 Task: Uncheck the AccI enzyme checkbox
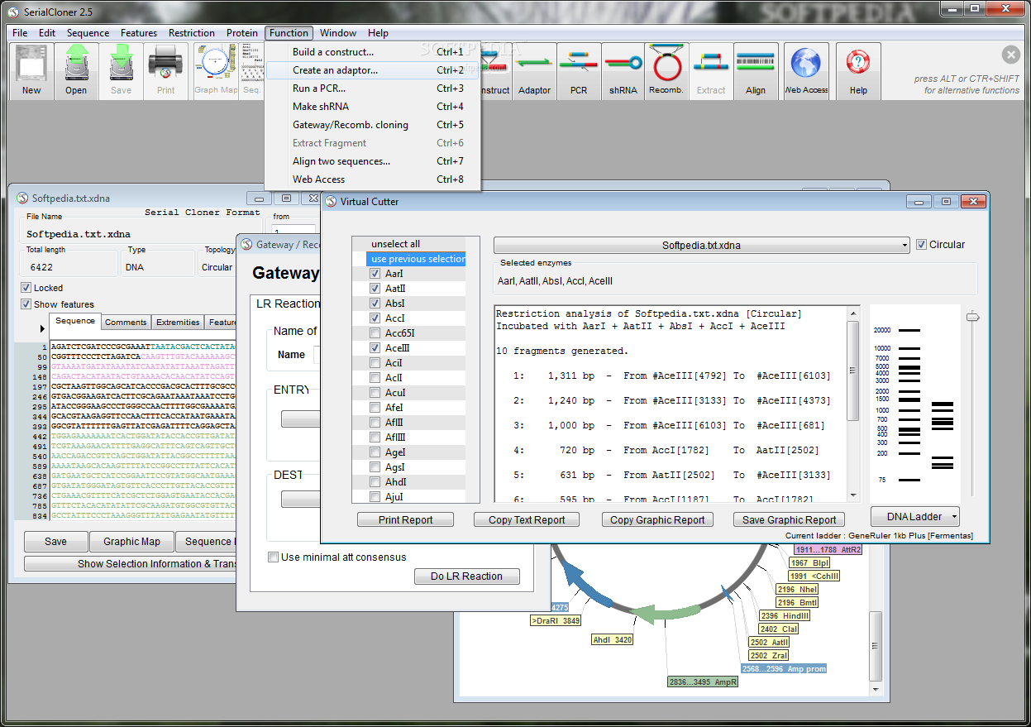[x=375, y=318]
